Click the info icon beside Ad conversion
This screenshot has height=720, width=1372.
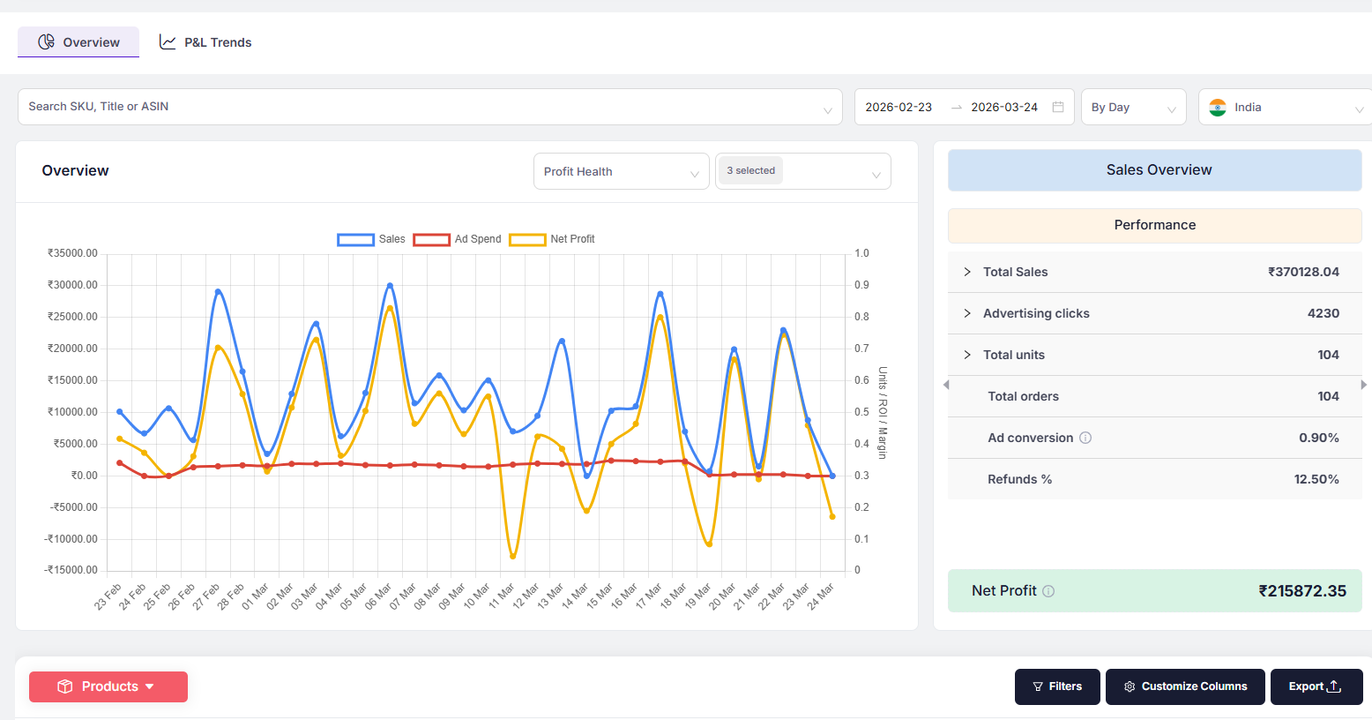pos(1085,438)
